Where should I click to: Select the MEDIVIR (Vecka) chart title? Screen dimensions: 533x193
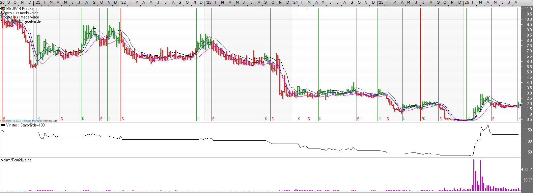[x=20, y=9]
